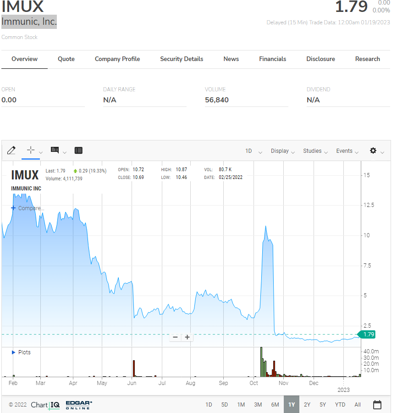
Task: Expand the Plots legend triangle
Action: pyautogui.click(x=13, y=352)
